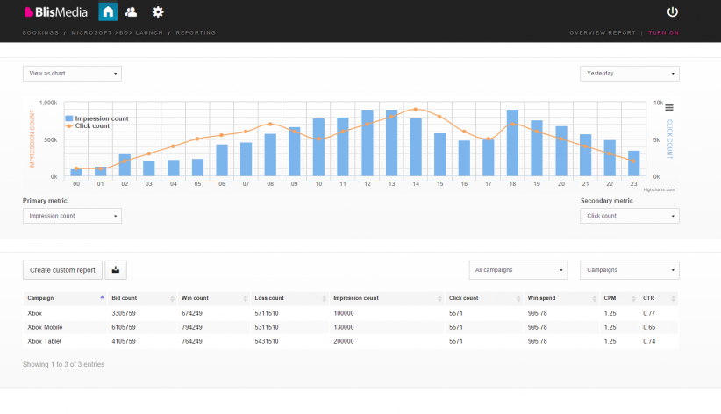Viewport: 721px width, 414px height.
Task: Open the Overview Report link
Action: coord(603,33)
